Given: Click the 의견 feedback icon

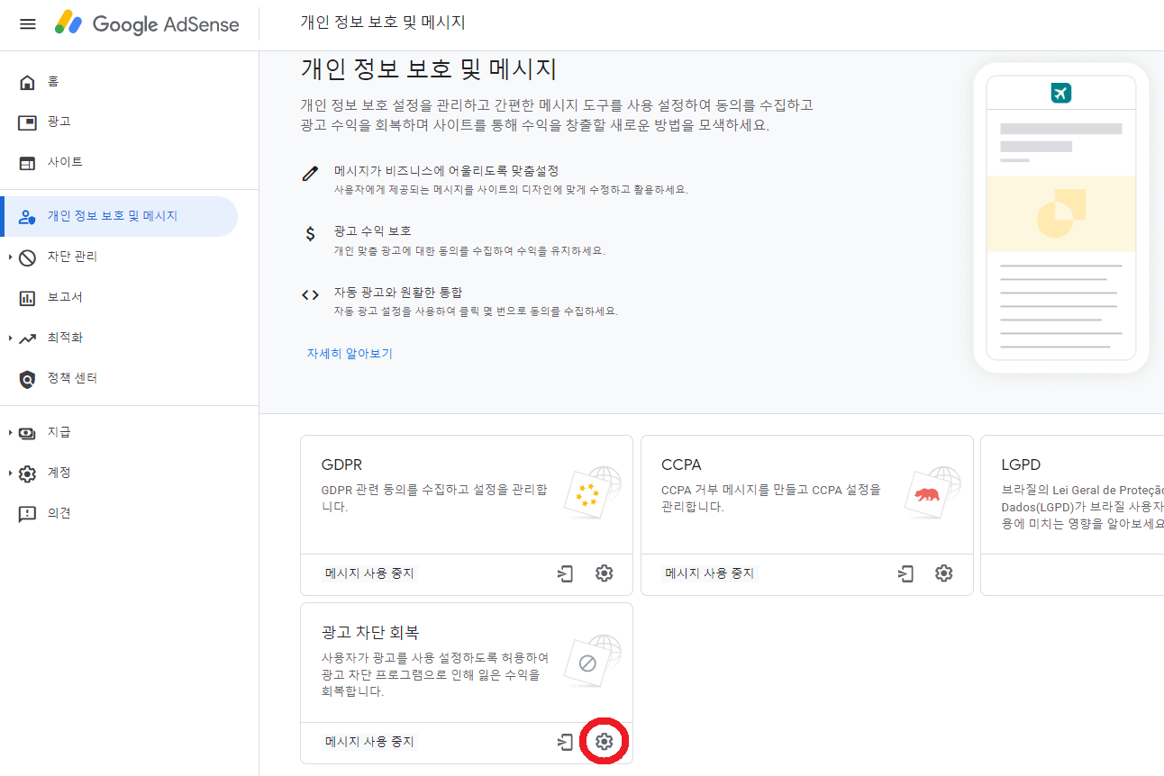Looking at the screenshot, I should point(28,514).
